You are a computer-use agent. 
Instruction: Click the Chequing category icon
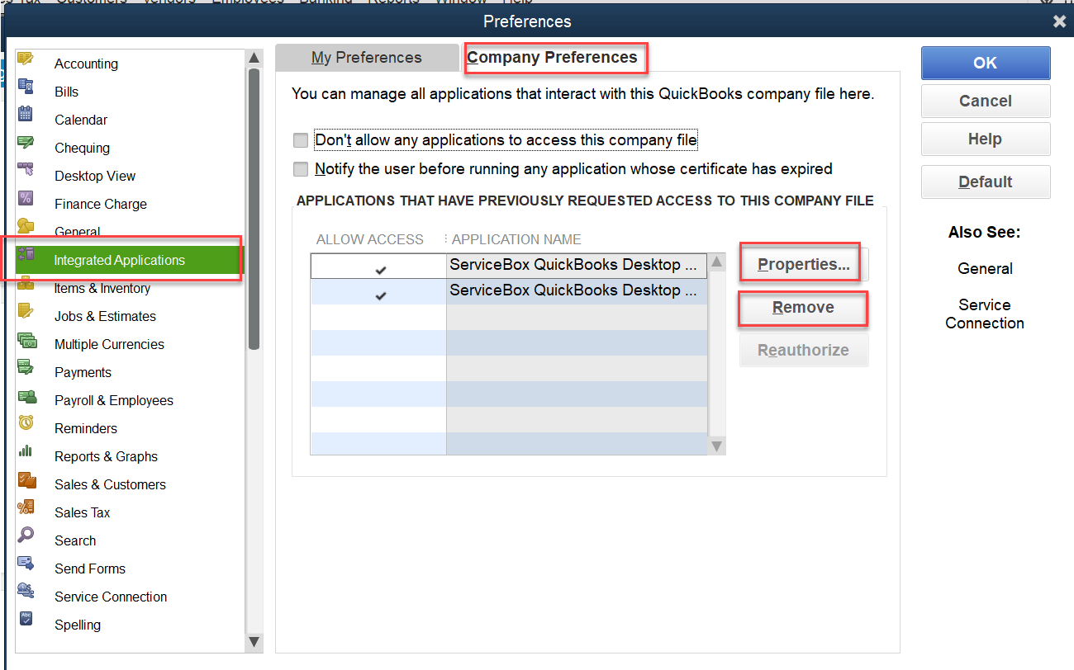(26, 142)
